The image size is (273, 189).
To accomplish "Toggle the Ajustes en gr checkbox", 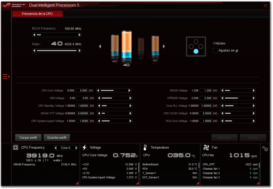I will coord(215,50).
